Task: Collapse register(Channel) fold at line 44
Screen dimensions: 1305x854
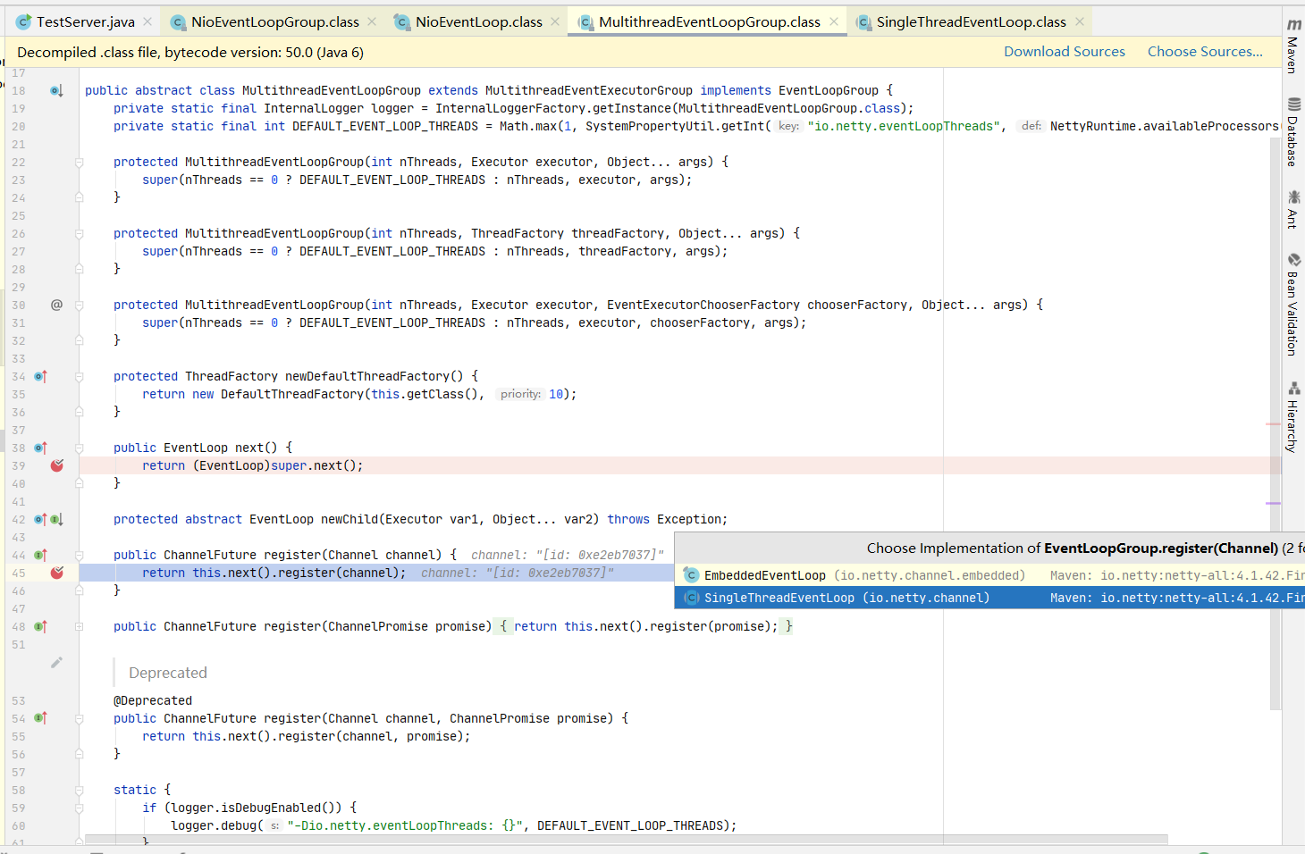Action: click(x=79, y=556)
